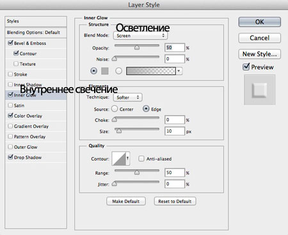Toggle the Contour effect checkbox
Screen dimensions: 288x235
coord(16,53)
